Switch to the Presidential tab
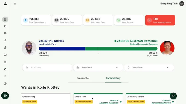The height and width of the screenshot is (104, 186). 83,78
